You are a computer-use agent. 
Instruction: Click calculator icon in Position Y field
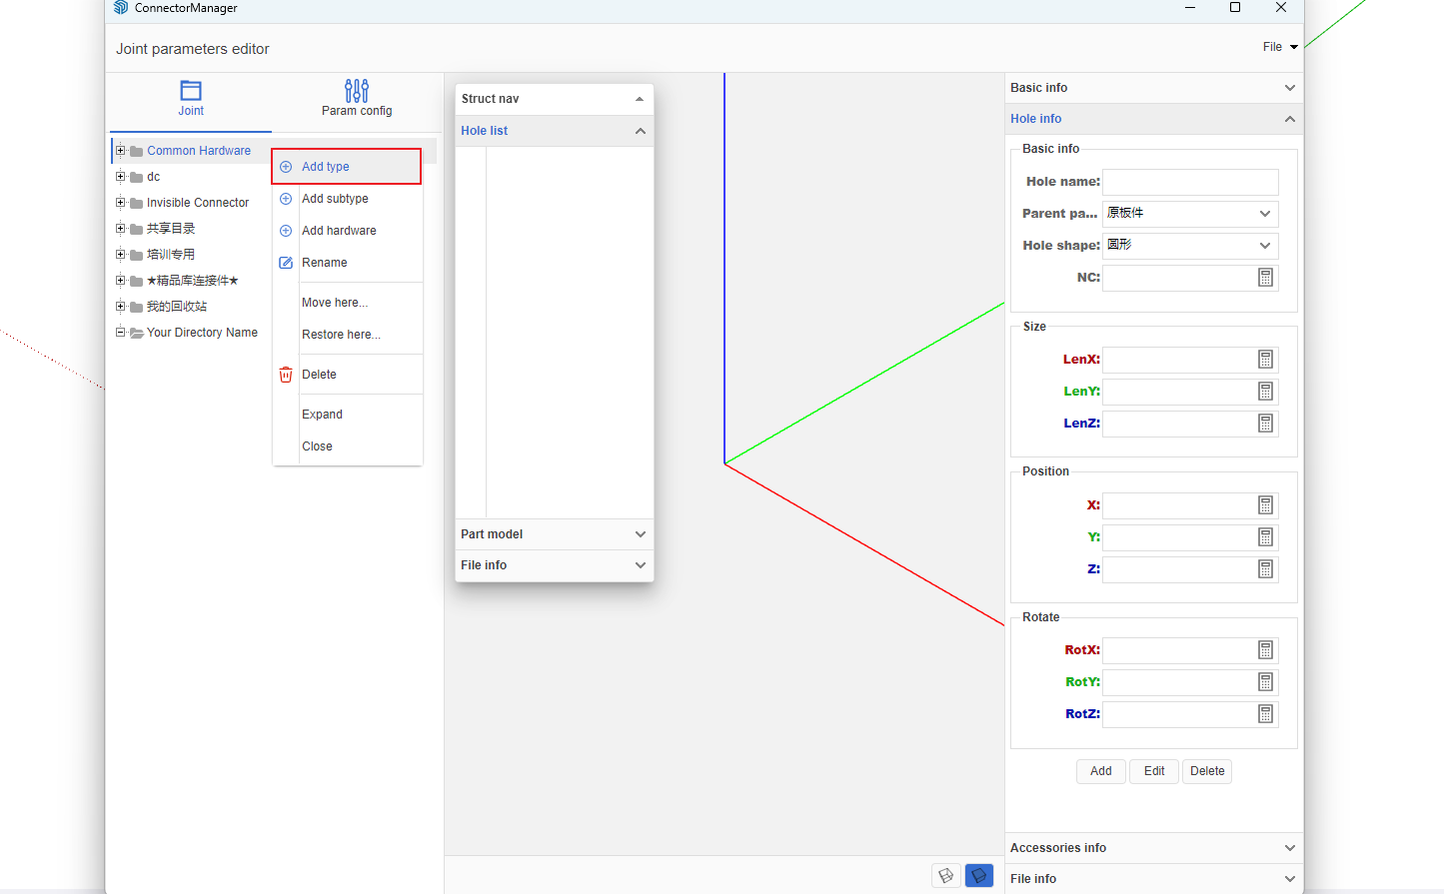coord(1265,537)
